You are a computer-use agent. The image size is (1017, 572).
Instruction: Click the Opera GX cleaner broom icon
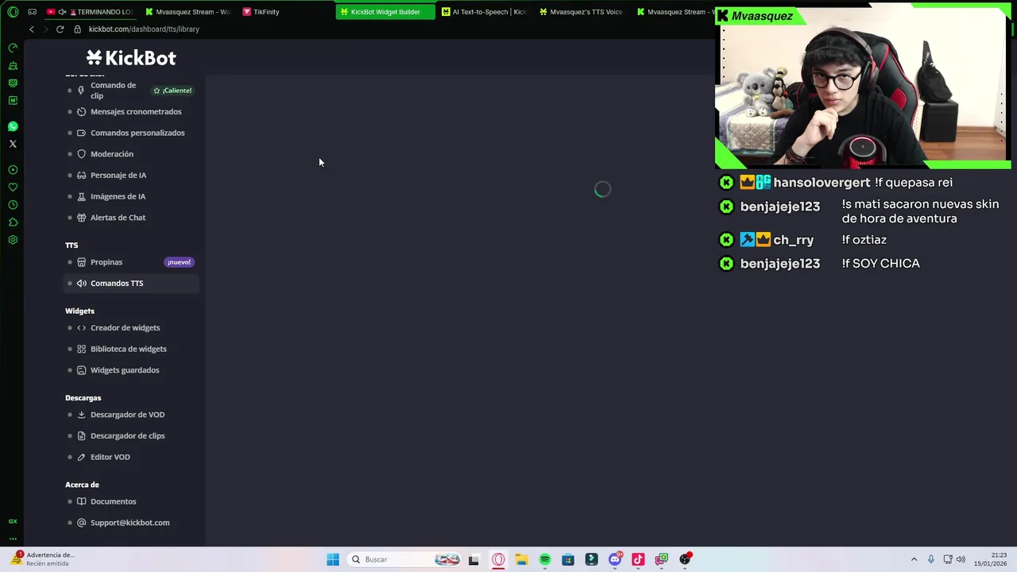tap(13, 66)
